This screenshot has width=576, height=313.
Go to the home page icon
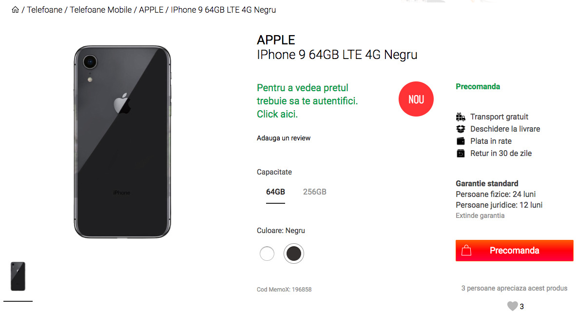[15, 10]
